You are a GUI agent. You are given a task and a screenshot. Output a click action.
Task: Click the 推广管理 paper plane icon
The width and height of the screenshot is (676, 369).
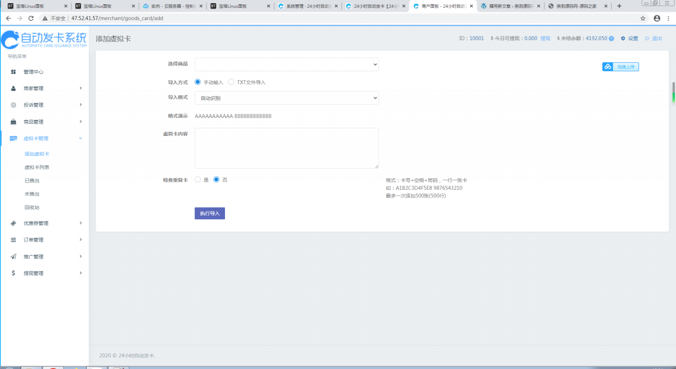click(x=13, y=256)
